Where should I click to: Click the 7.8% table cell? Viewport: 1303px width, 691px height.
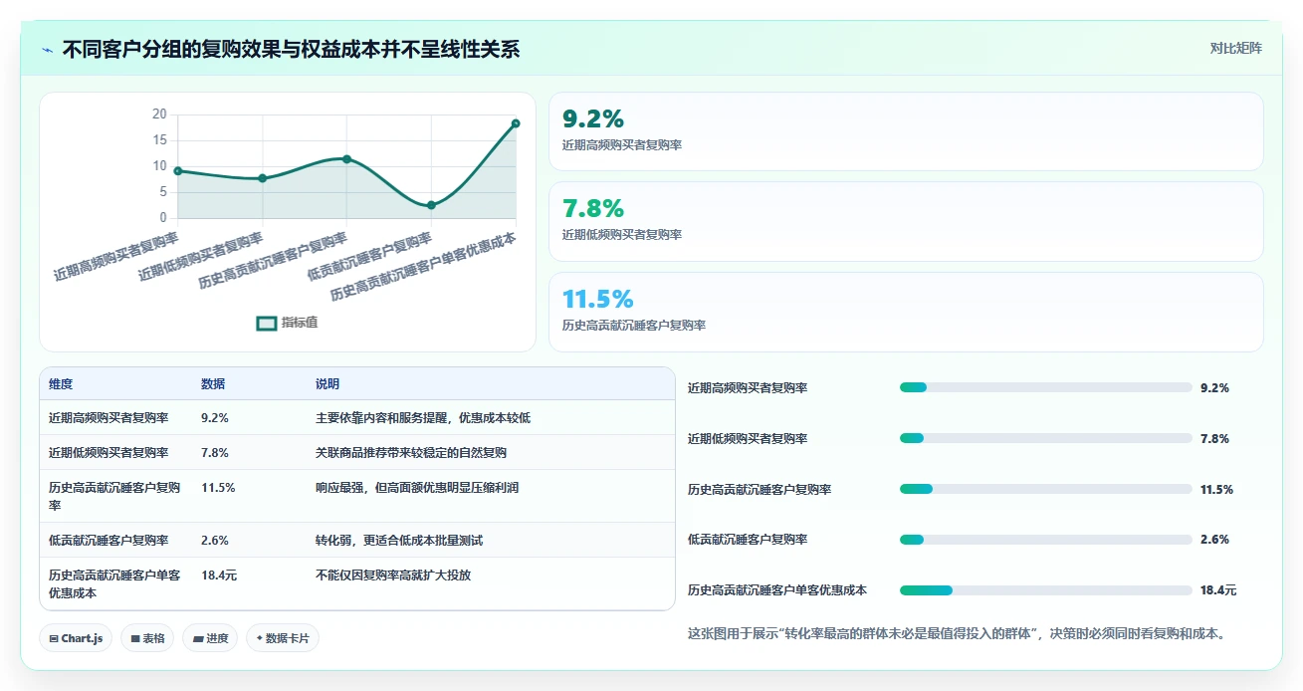pos(215,453)
